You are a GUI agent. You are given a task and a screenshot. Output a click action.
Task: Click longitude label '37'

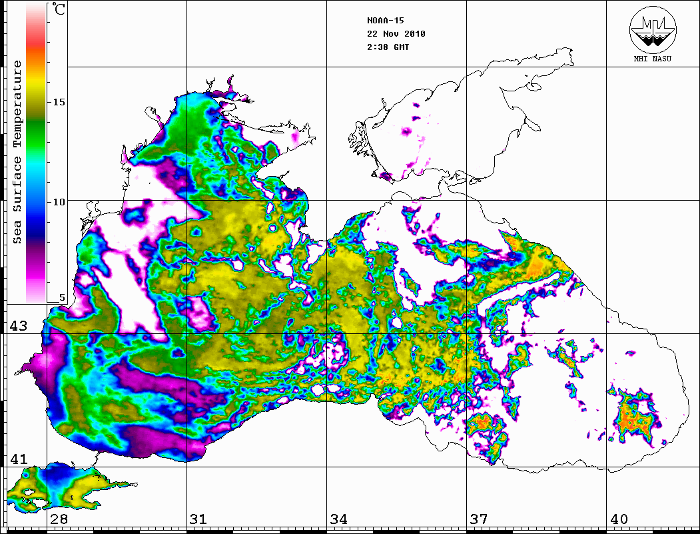coord(479,519)
